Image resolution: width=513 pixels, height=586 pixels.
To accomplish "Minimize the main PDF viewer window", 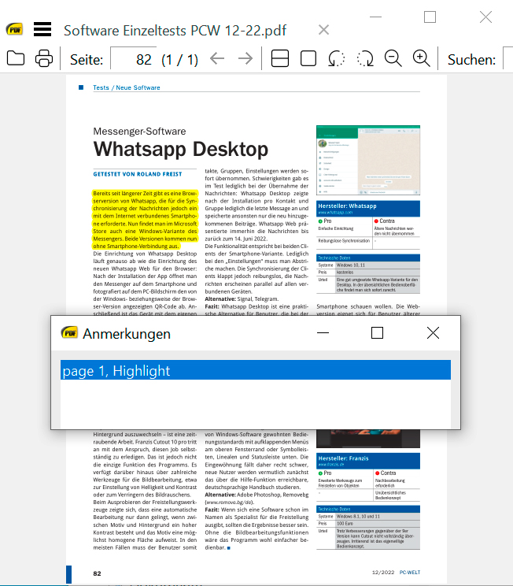I will [375, 17].
